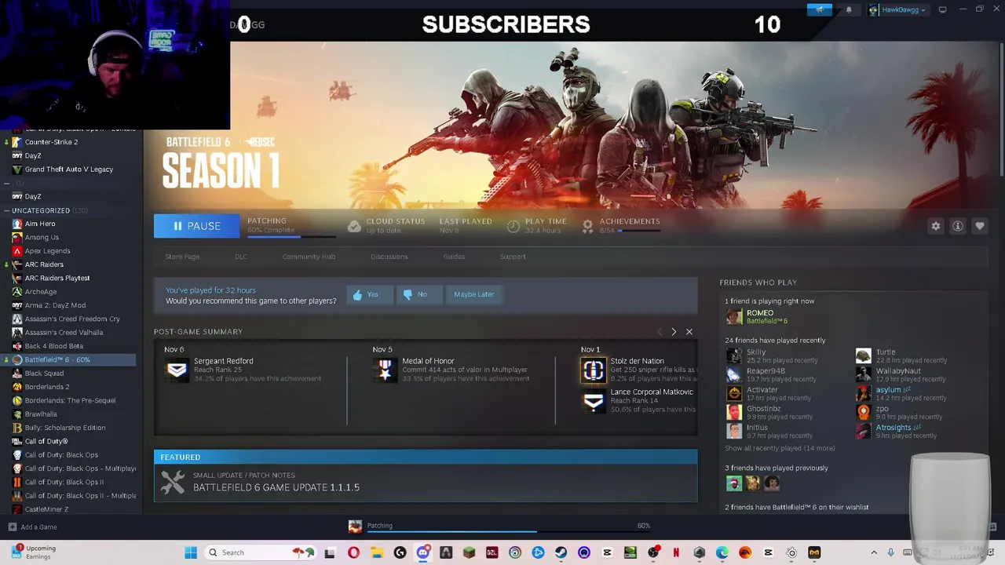The image size is (1005, 565).
Task: Select Back 4 Blood Beta icon
Action: pyautogui.click(x=16, y=346)
